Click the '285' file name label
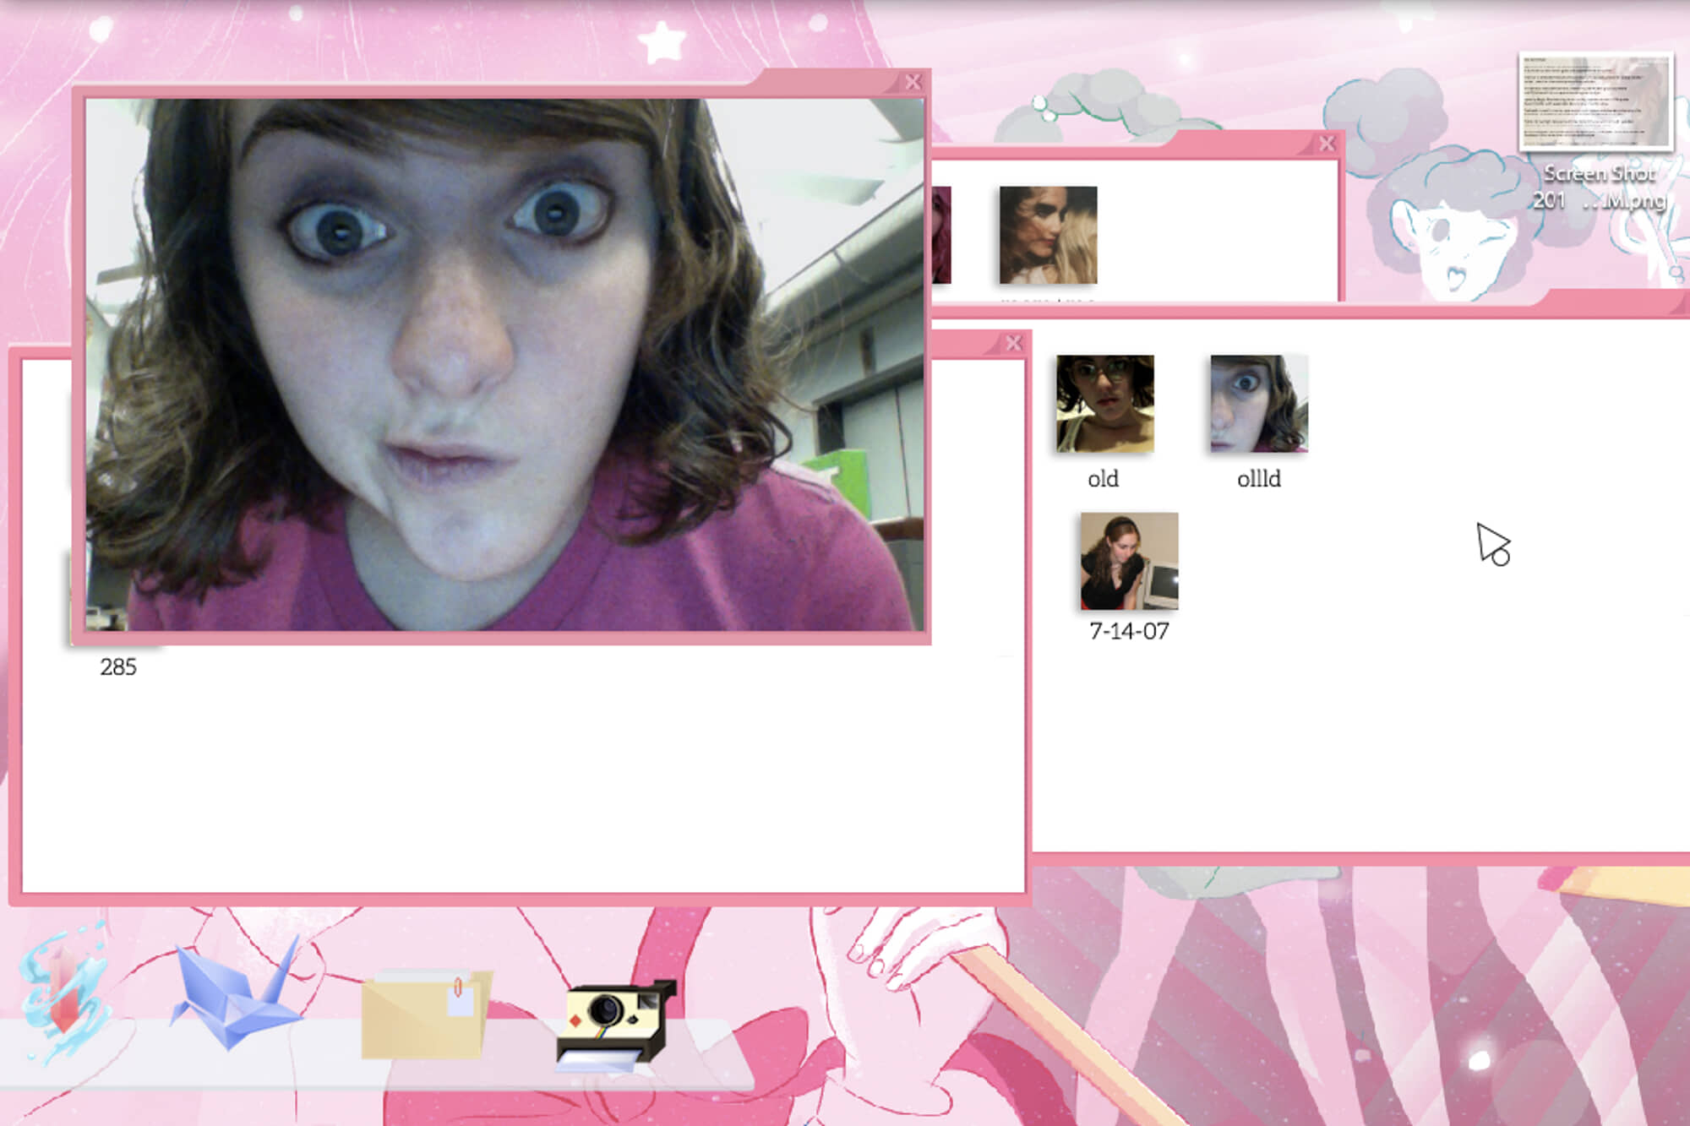The height and width of the screenshot is (1126, 1690). 118,667
